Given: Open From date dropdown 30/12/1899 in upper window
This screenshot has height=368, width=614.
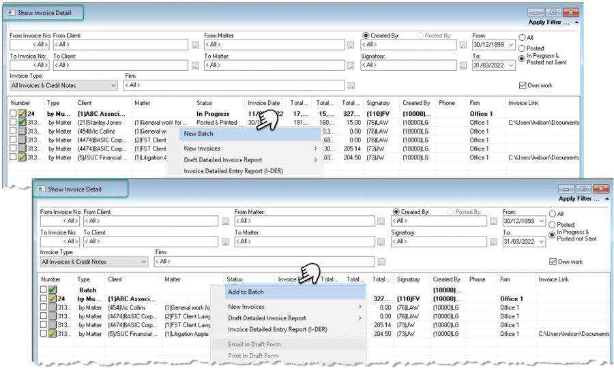Looking at the screenshot, I should [x=510, y=44].
